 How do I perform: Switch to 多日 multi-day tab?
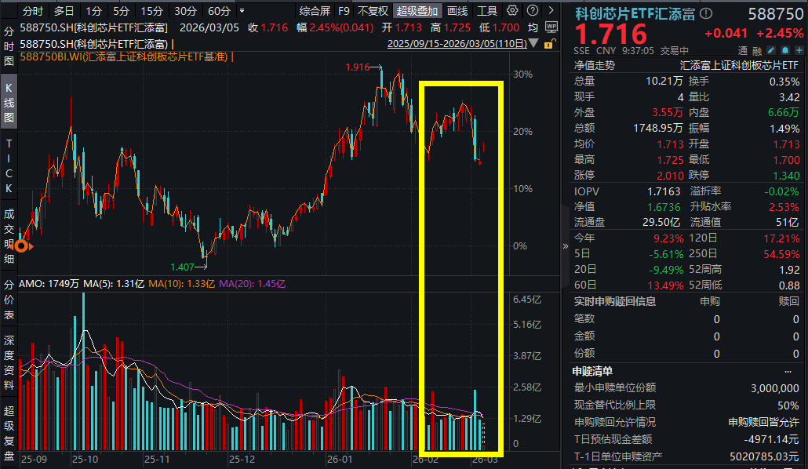(64, 11)
